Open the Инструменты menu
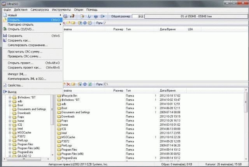The width and height of the screenshot is (249, 167). pyautogui.click(x=61, y=10)
